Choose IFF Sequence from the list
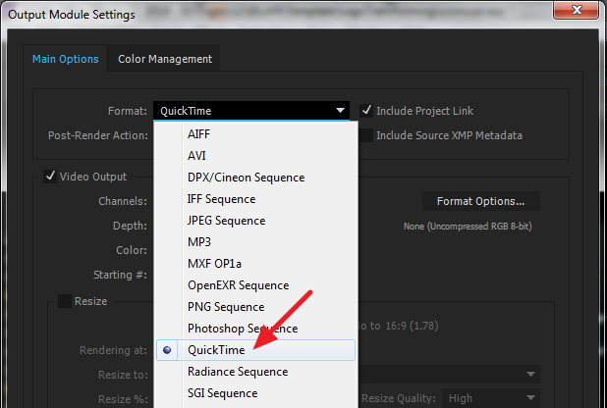This screenshot has height=408, width=607. [x=221, y=199]
